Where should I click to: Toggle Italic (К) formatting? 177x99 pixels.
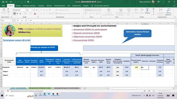17,13
